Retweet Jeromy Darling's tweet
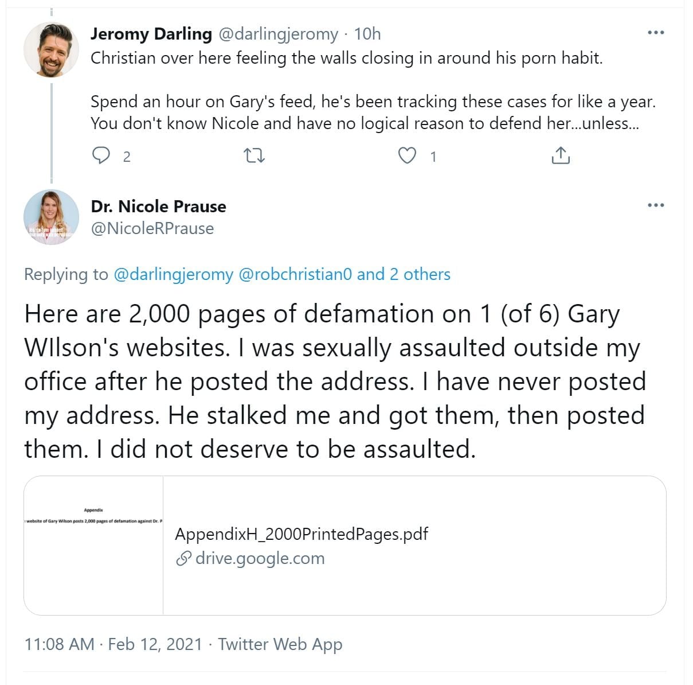Image resolution: width=693 pixels, height=685 pixels. pos(254,155)
